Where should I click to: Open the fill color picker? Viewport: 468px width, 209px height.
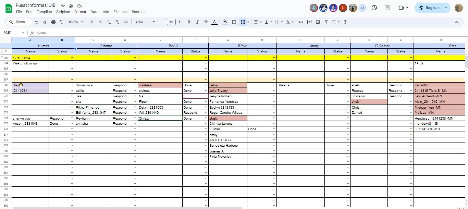(225, 22)
